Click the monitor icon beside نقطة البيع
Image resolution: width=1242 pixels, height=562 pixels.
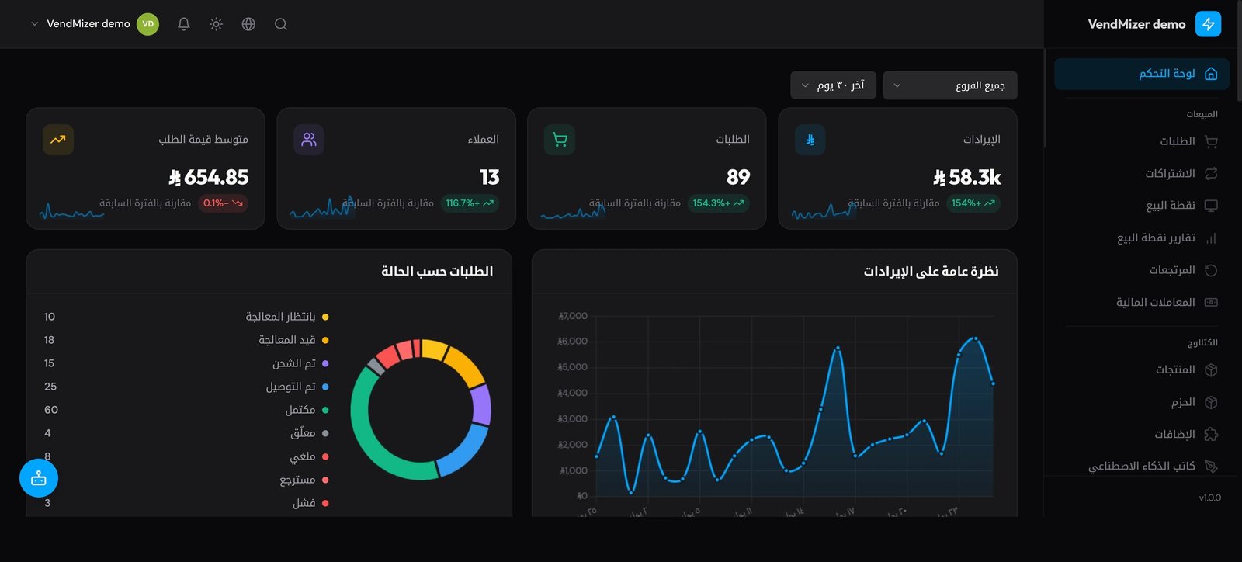1211,206
